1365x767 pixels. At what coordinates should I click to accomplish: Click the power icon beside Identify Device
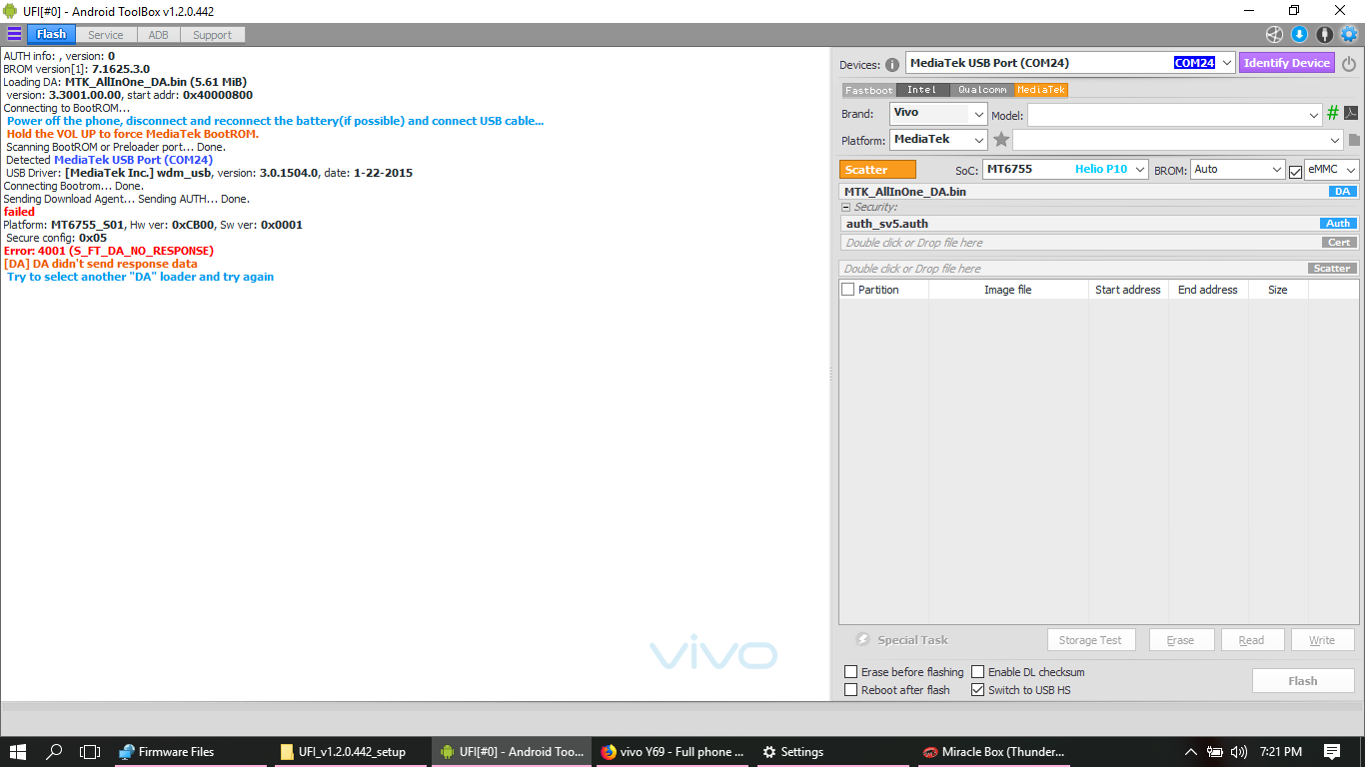[1349, 64]
